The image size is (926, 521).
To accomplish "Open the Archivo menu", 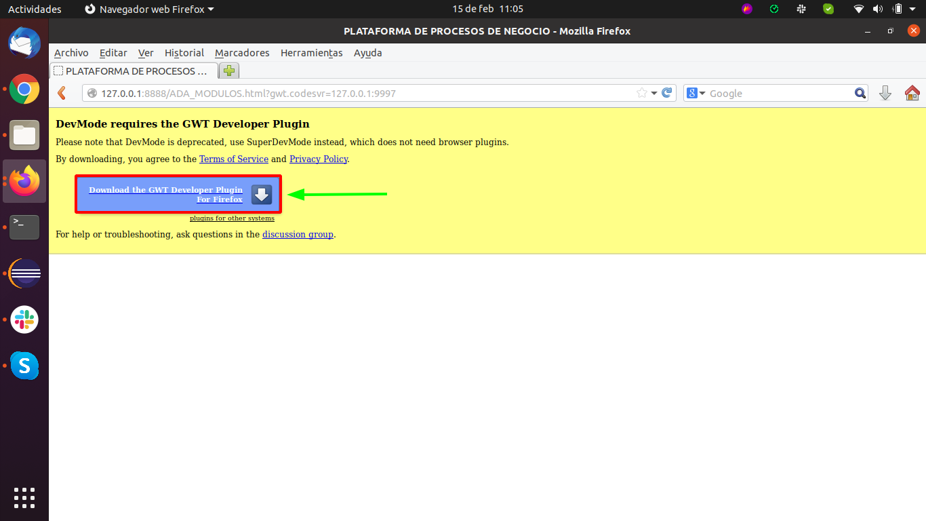I will [71, 53].
